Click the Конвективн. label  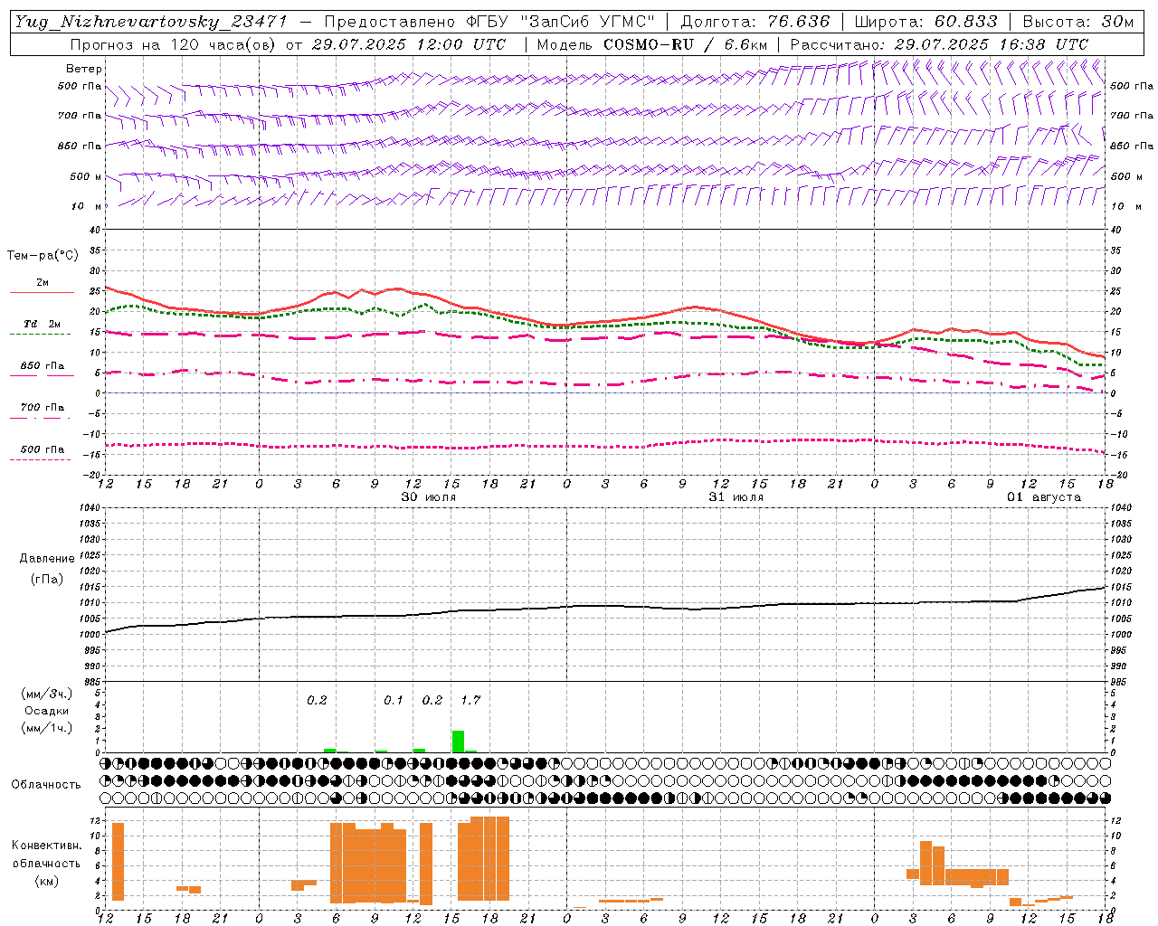pos(47,846)
